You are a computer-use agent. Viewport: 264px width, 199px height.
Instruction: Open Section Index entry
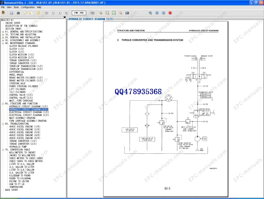pos(13,29)
